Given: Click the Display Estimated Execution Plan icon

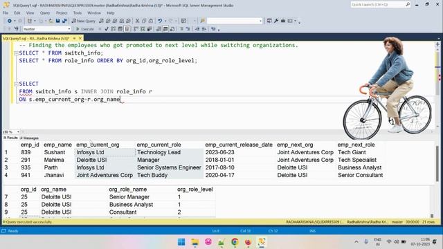Looking at the screenshot, I should tap(114, 29).
